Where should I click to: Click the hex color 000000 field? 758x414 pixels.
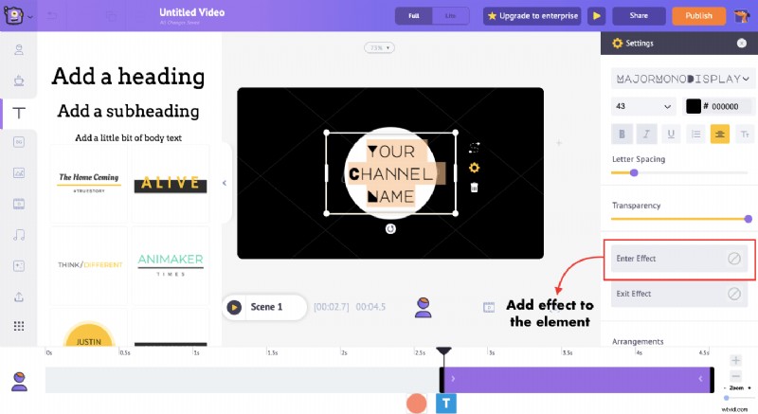pyautogui.click(x=725, y=107)
